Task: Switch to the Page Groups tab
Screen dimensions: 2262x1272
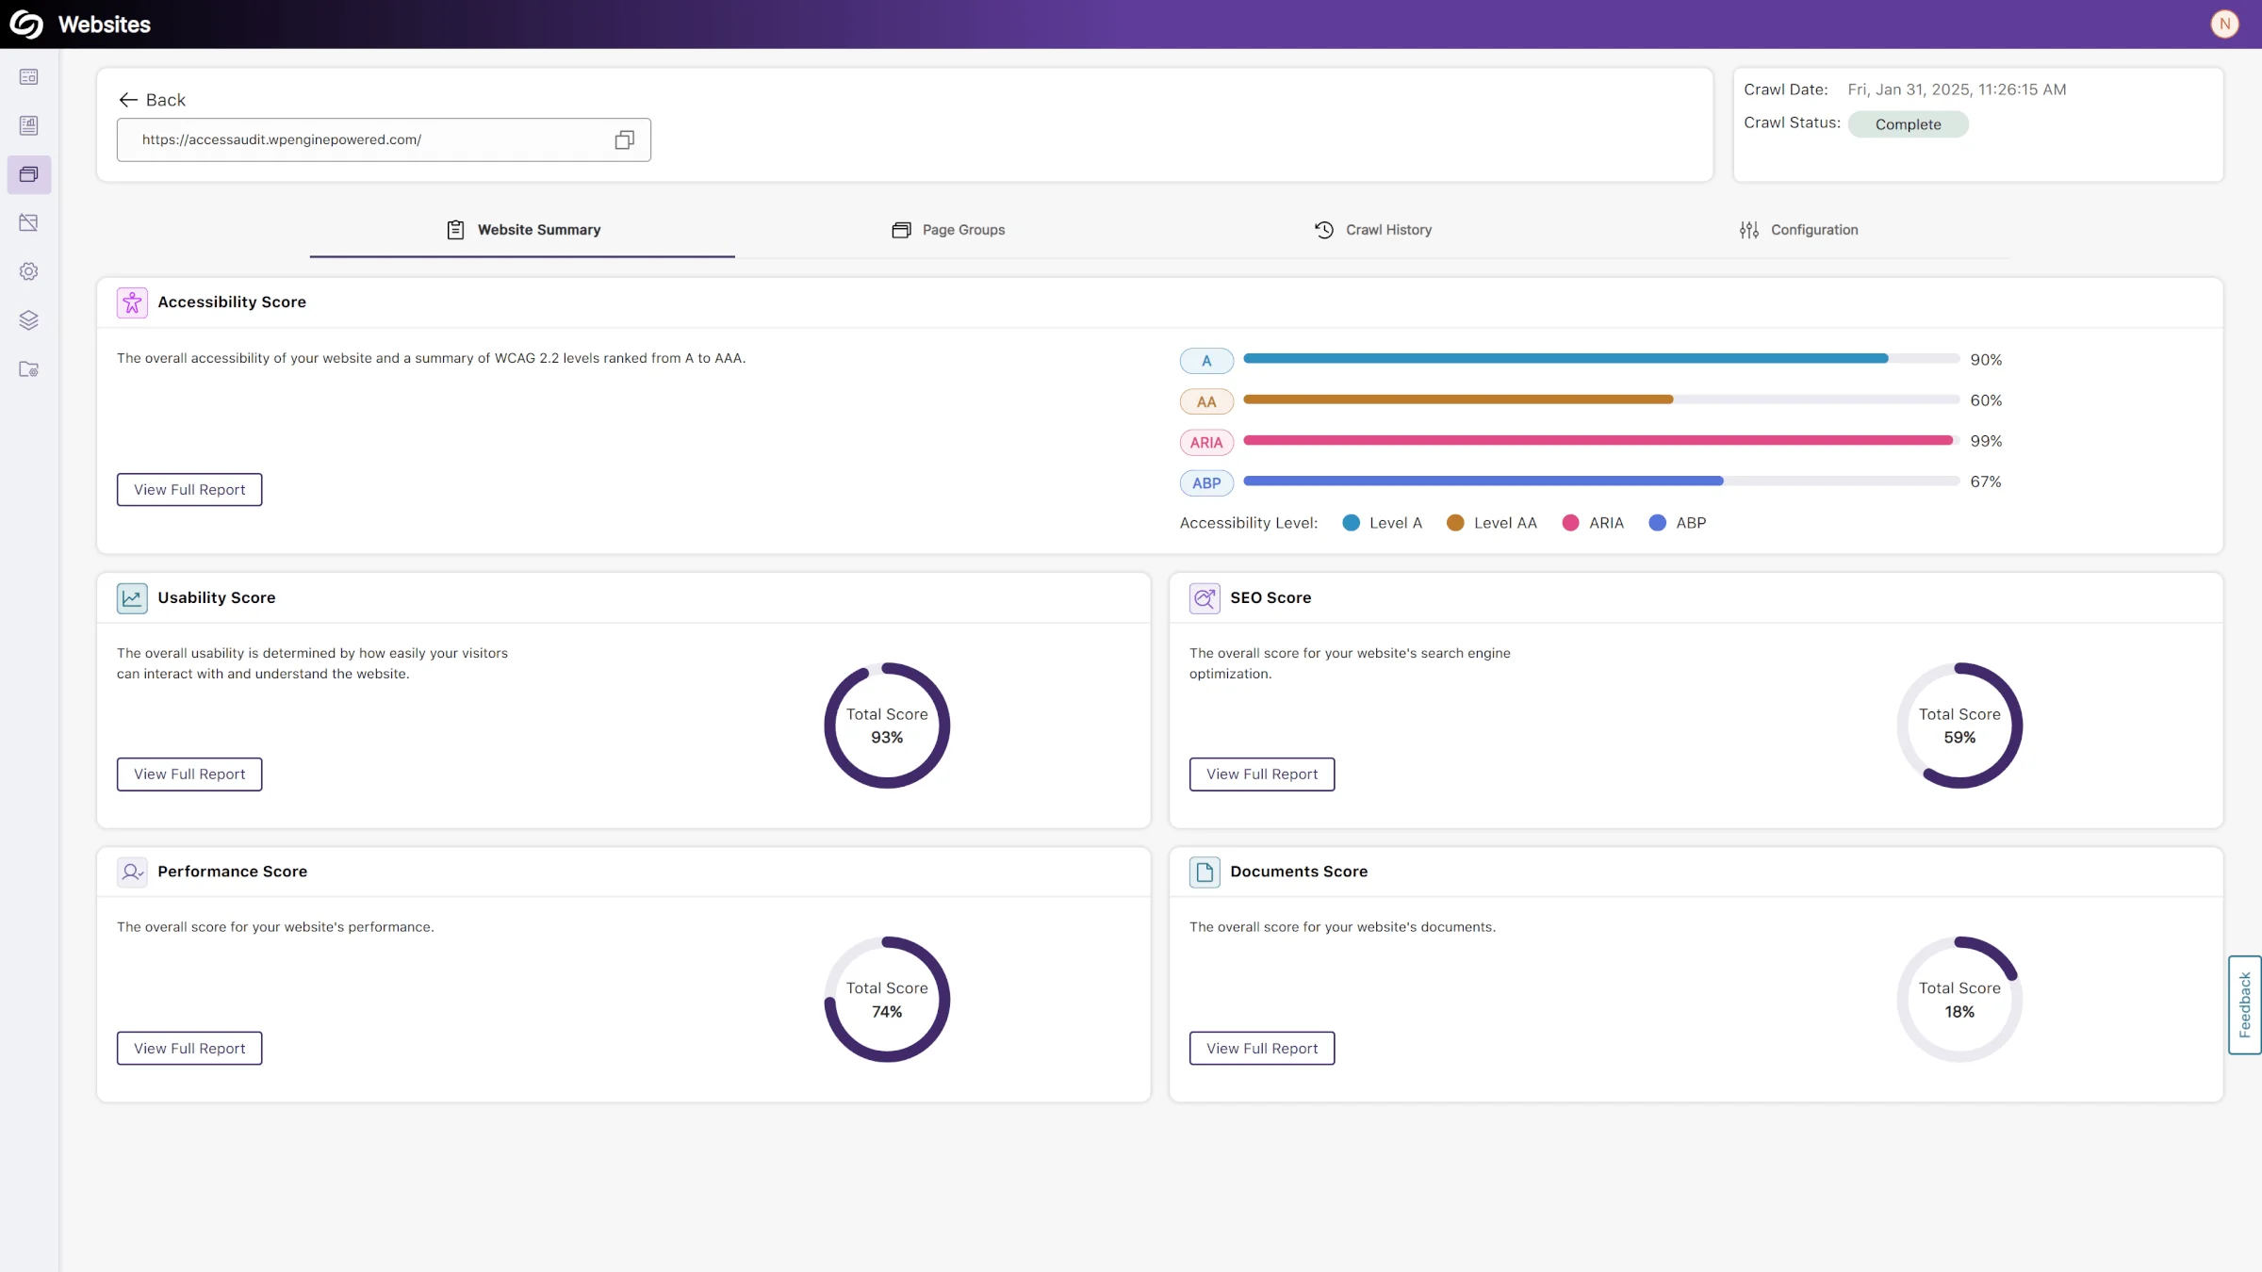Action: (x=948, y=230)
